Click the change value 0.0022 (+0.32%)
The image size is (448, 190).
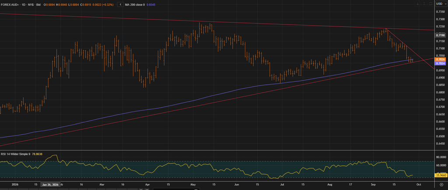(104, 4)
